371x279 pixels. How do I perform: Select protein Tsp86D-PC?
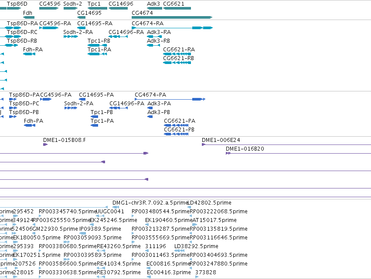[24, 104]
